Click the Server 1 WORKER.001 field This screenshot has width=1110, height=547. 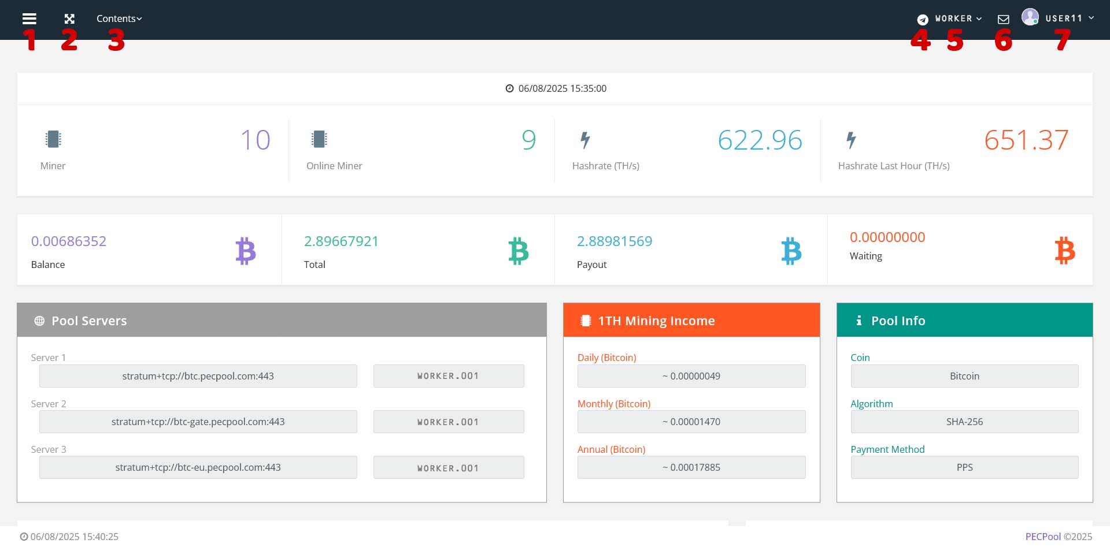pos(449,376)
